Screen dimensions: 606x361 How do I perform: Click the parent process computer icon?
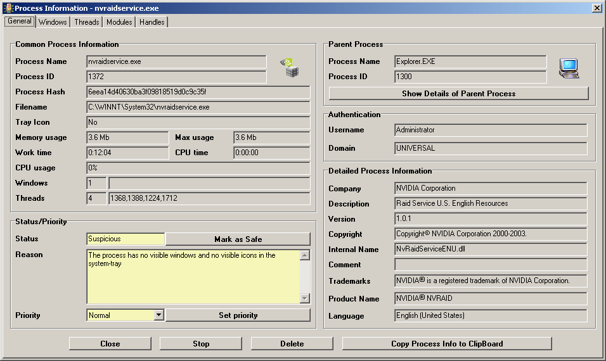coord(569,68)
